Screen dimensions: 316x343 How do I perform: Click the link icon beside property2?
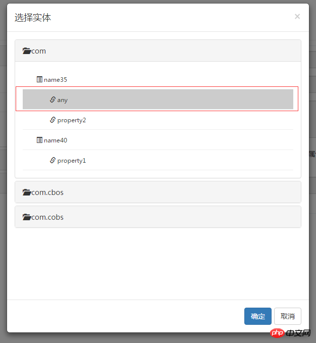click(x=52, y=120)
